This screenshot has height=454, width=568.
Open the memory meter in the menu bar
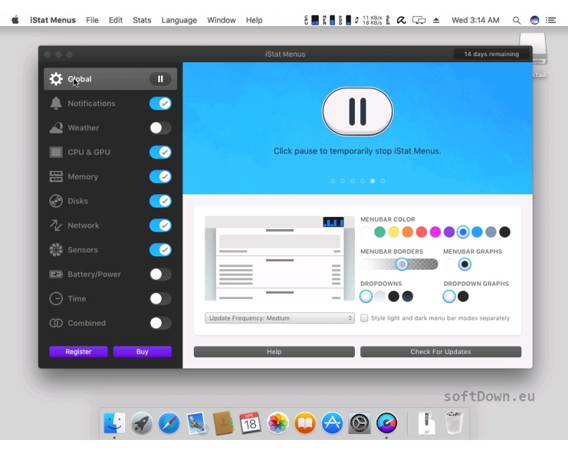329,20
